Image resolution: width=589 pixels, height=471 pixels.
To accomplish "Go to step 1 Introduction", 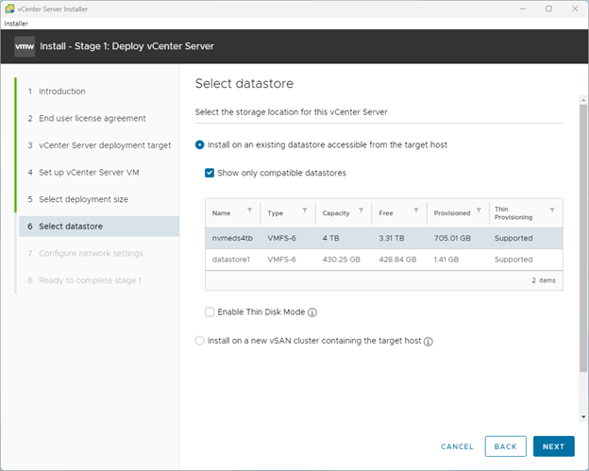I will [x=62, y=92].
